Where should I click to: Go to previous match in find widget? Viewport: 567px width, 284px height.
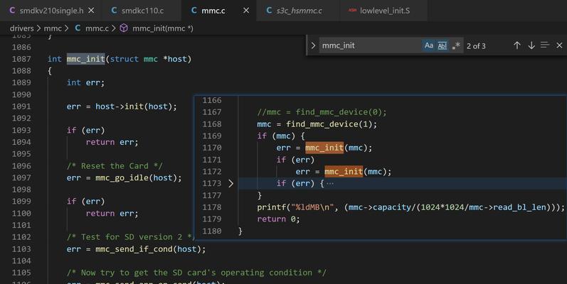[x=517, y=45]
